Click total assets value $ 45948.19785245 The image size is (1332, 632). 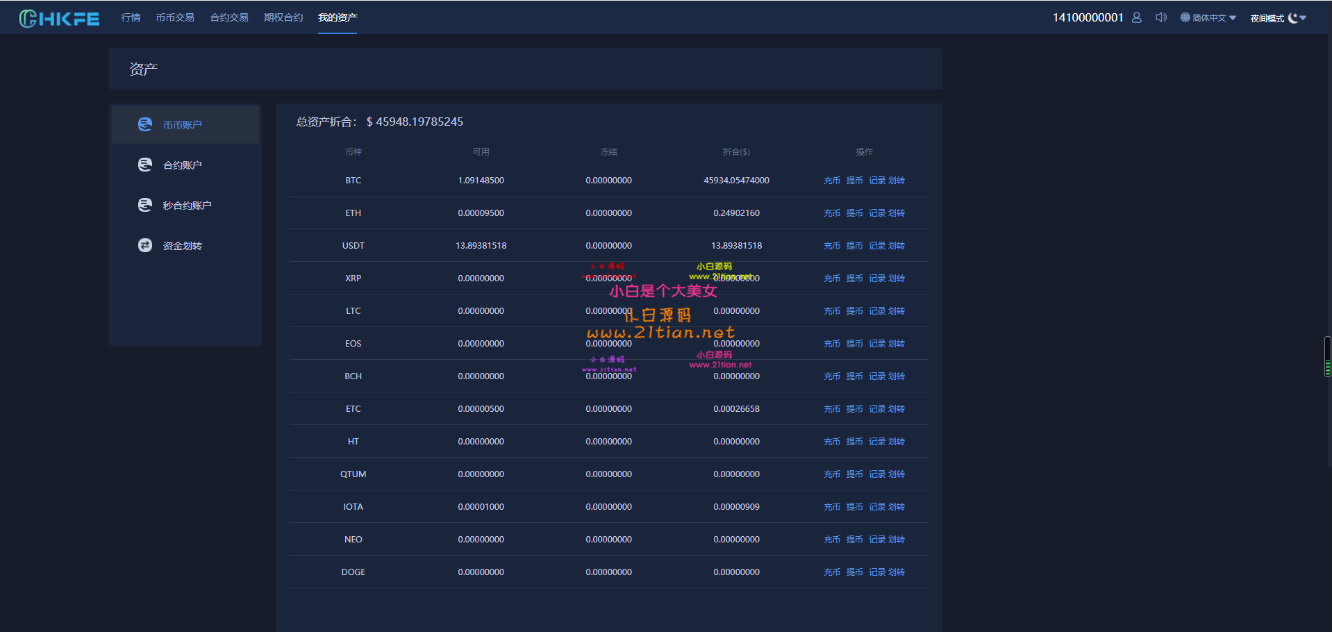(415, 122)
